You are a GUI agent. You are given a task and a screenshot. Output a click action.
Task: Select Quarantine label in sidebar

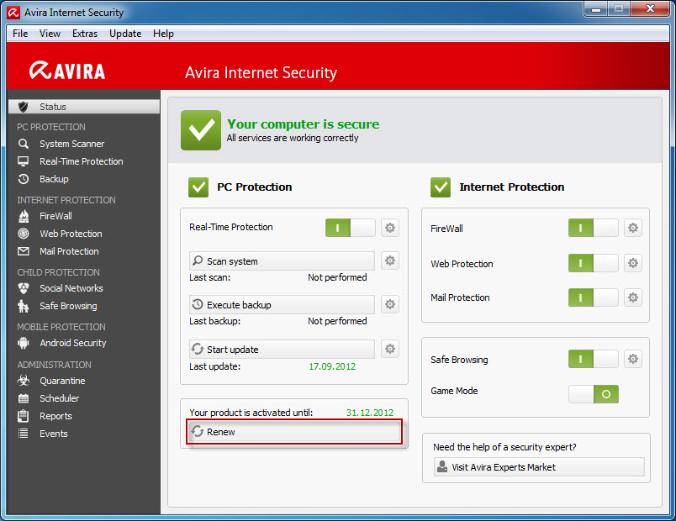pos(62,381)
